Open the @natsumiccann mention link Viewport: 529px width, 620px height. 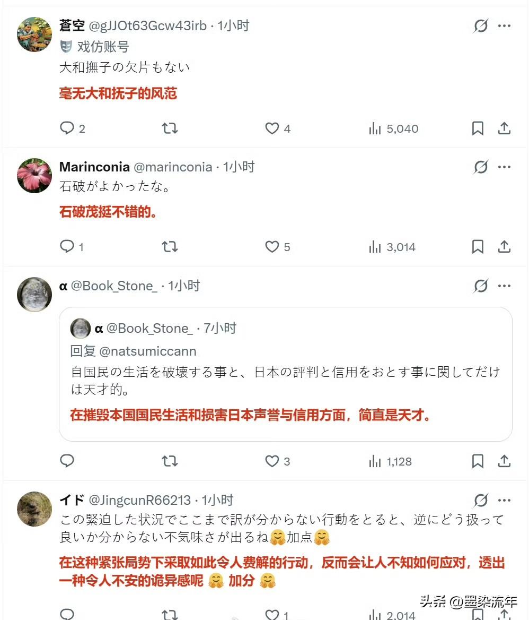pyautogui.click(x=148, y=351)
